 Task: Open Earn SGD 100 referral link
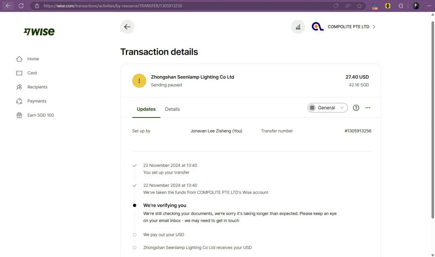pyautogui.click(x=40, y=115)
